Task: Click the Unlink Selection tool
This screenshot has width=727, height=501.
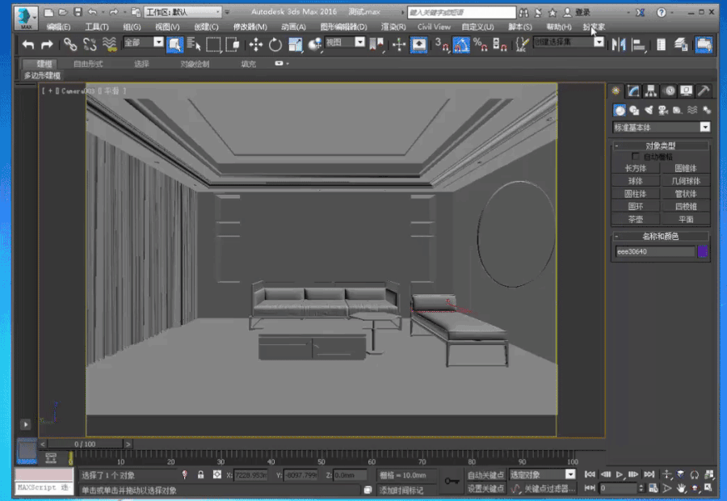Action: [x=90, y=44]
